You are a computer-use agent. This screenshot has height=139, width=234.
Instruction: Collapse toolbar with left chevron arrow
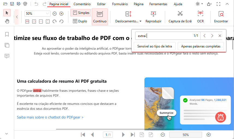pos(17,17)
